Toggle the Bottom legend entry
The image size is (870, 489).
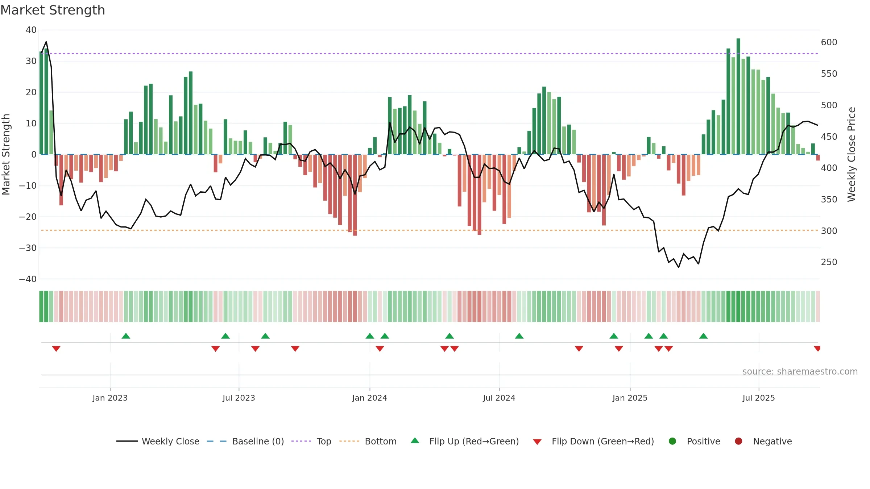[x=368, y=441]
